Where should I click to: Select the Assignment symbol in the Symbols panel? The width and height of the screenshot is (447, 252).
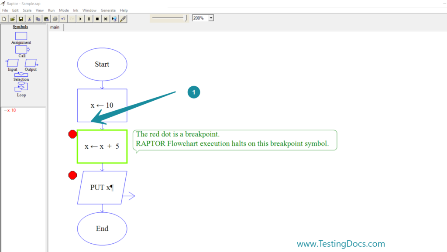point(21,36)
